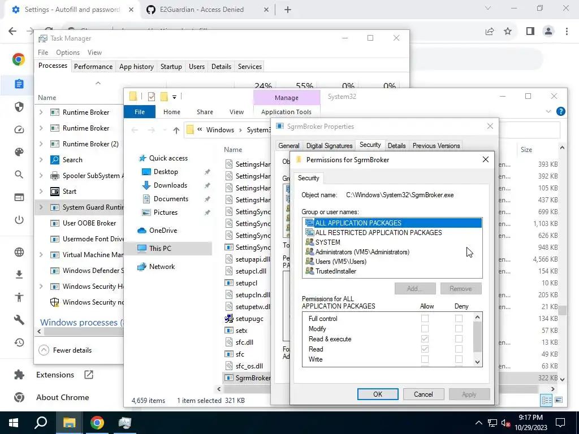Switch File Explorer to large icons view

tap(559, 400)
